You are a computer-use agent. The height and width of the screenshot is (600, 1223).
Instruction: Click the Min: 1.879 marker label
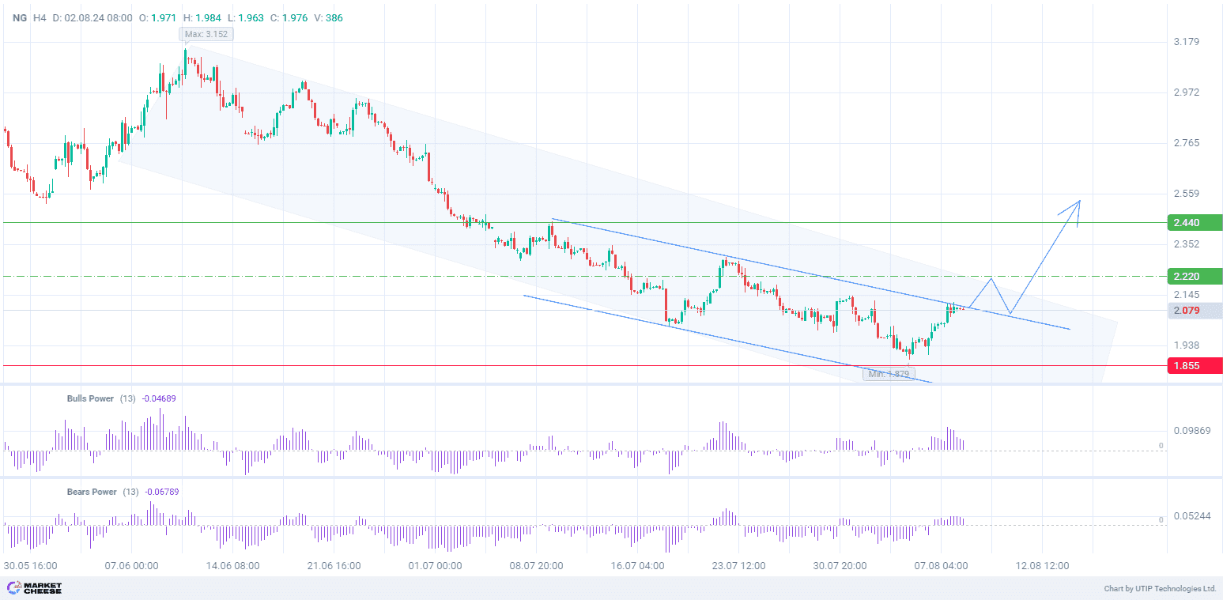tap(889, 374)
